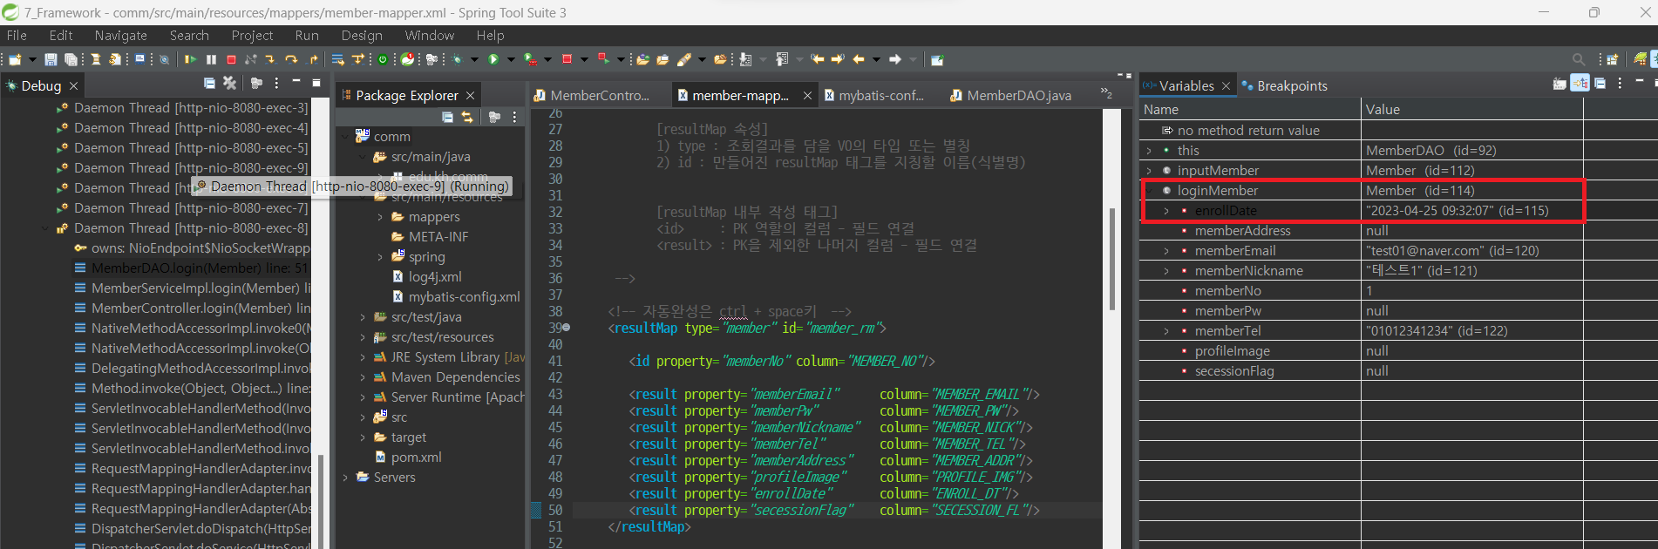This screenshot has width=1658, height=549.
Task: Click the Skip All Breakpoints icon
Action: (164, 59)
